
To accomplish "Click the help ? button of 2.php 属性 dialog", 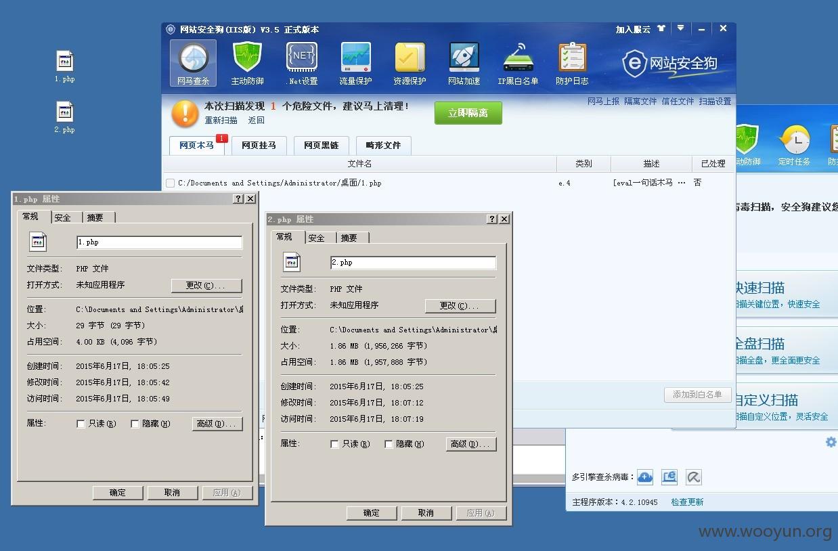I will point(492,219).
